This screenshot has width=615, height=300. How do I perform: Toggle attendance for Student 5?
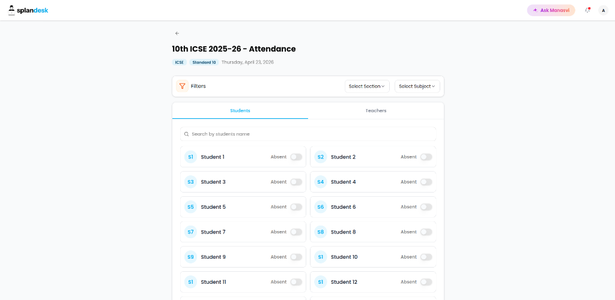click(x=296, y=207)
